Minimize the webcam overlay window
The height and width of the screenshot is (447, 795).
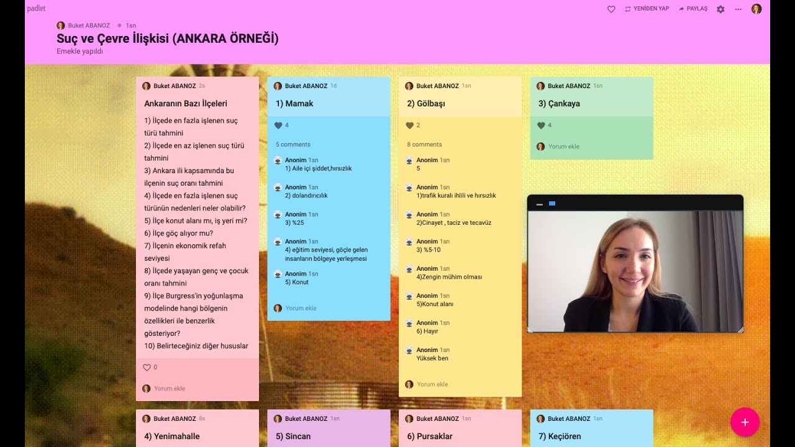pyautogui.click(x=540, y=204)
